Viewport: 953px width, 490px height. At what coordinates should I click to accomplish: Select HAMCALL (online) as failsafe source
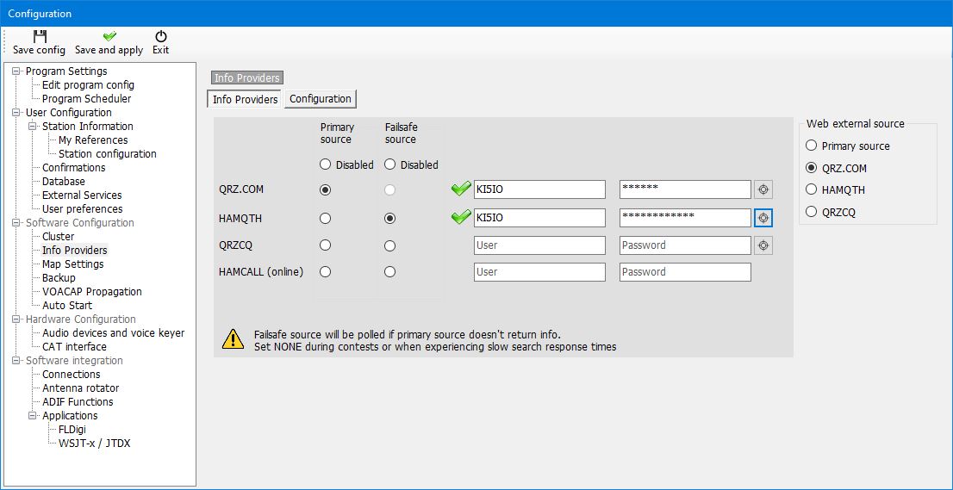[x=390, y=272]
